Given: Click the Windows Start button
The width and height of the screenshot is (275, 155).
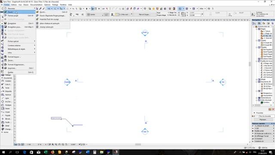Looking at the screenshot, I should [x=3, y=152].
